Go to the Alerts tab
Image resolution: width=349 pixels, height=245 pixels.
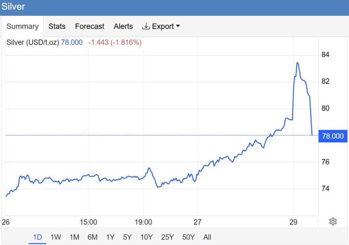pyautogui.click(x=123, y=26)
